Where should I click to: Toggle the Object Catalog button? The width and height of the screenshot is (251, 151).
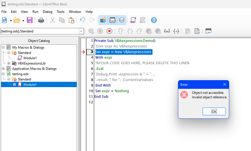click(103, 20)
